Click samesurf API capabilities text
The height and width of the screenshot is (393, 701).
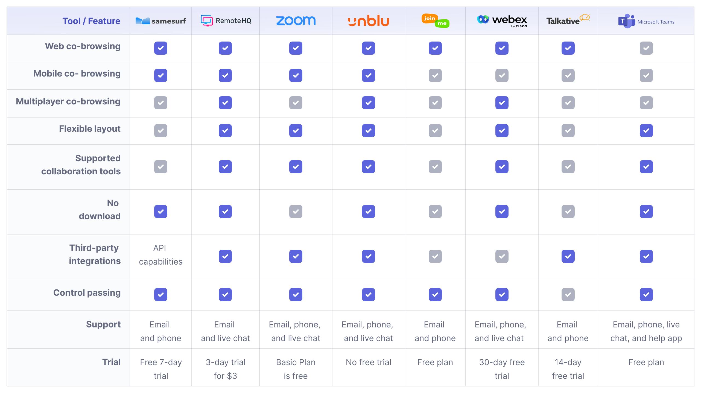160,255
